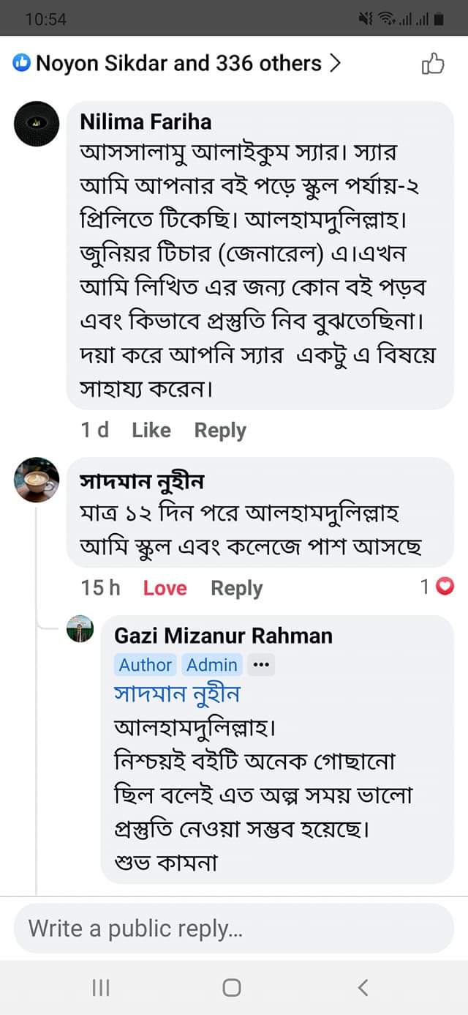
Task: Tap the thumbs-up like icon at top right
Action: (x=433, y=64)
